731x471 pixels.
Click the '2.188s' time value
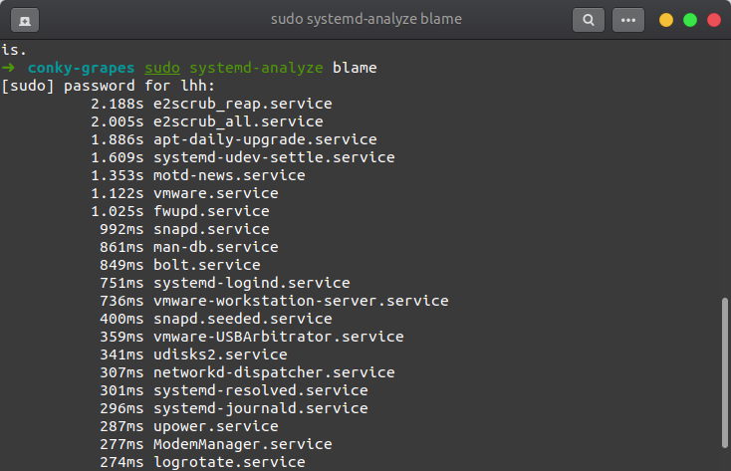117,104
